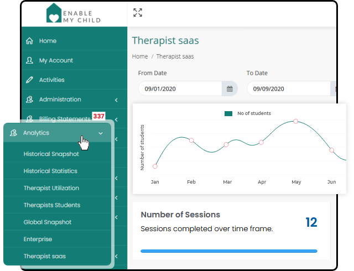Open Activities in the sidebar

(75, 80)
